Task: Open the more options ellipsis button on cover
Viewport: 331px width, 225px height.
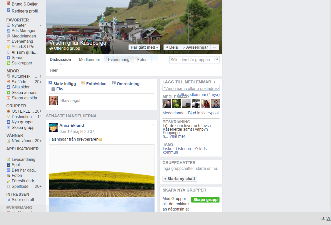Action: coord(214,47)
